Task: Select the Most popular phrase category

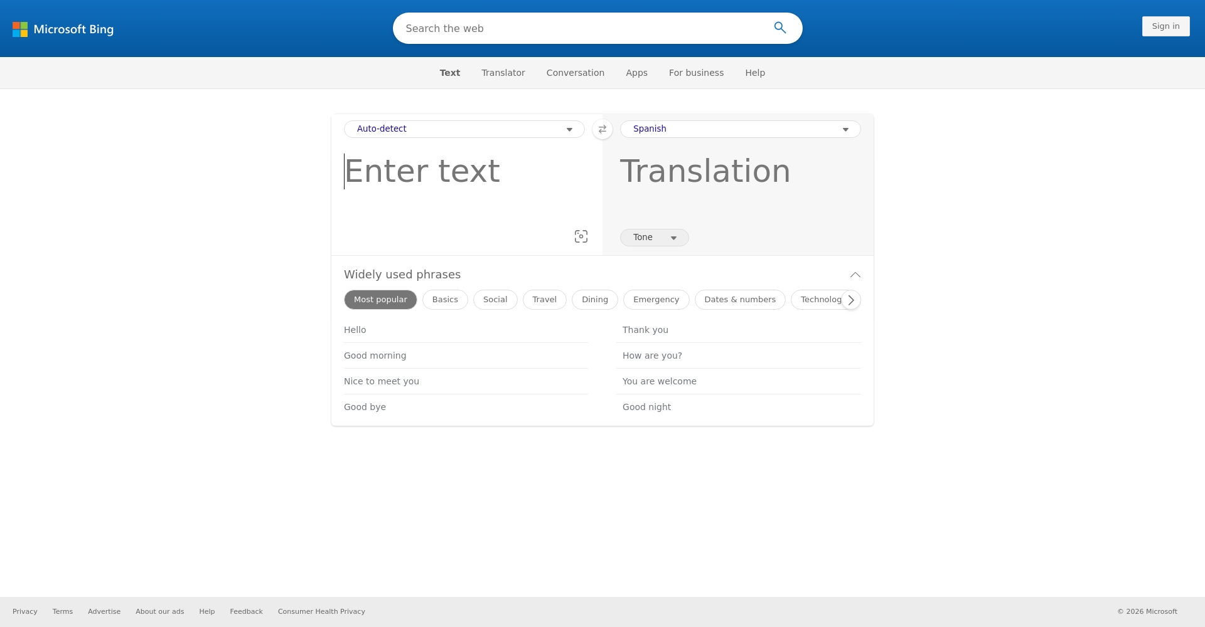Action: [x=380, y=300]
